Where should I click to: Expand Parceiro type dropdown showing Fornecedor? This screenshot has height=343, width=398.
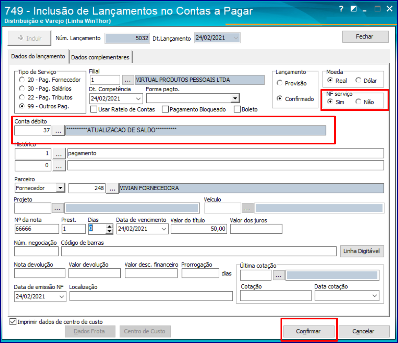click(60, 188)
